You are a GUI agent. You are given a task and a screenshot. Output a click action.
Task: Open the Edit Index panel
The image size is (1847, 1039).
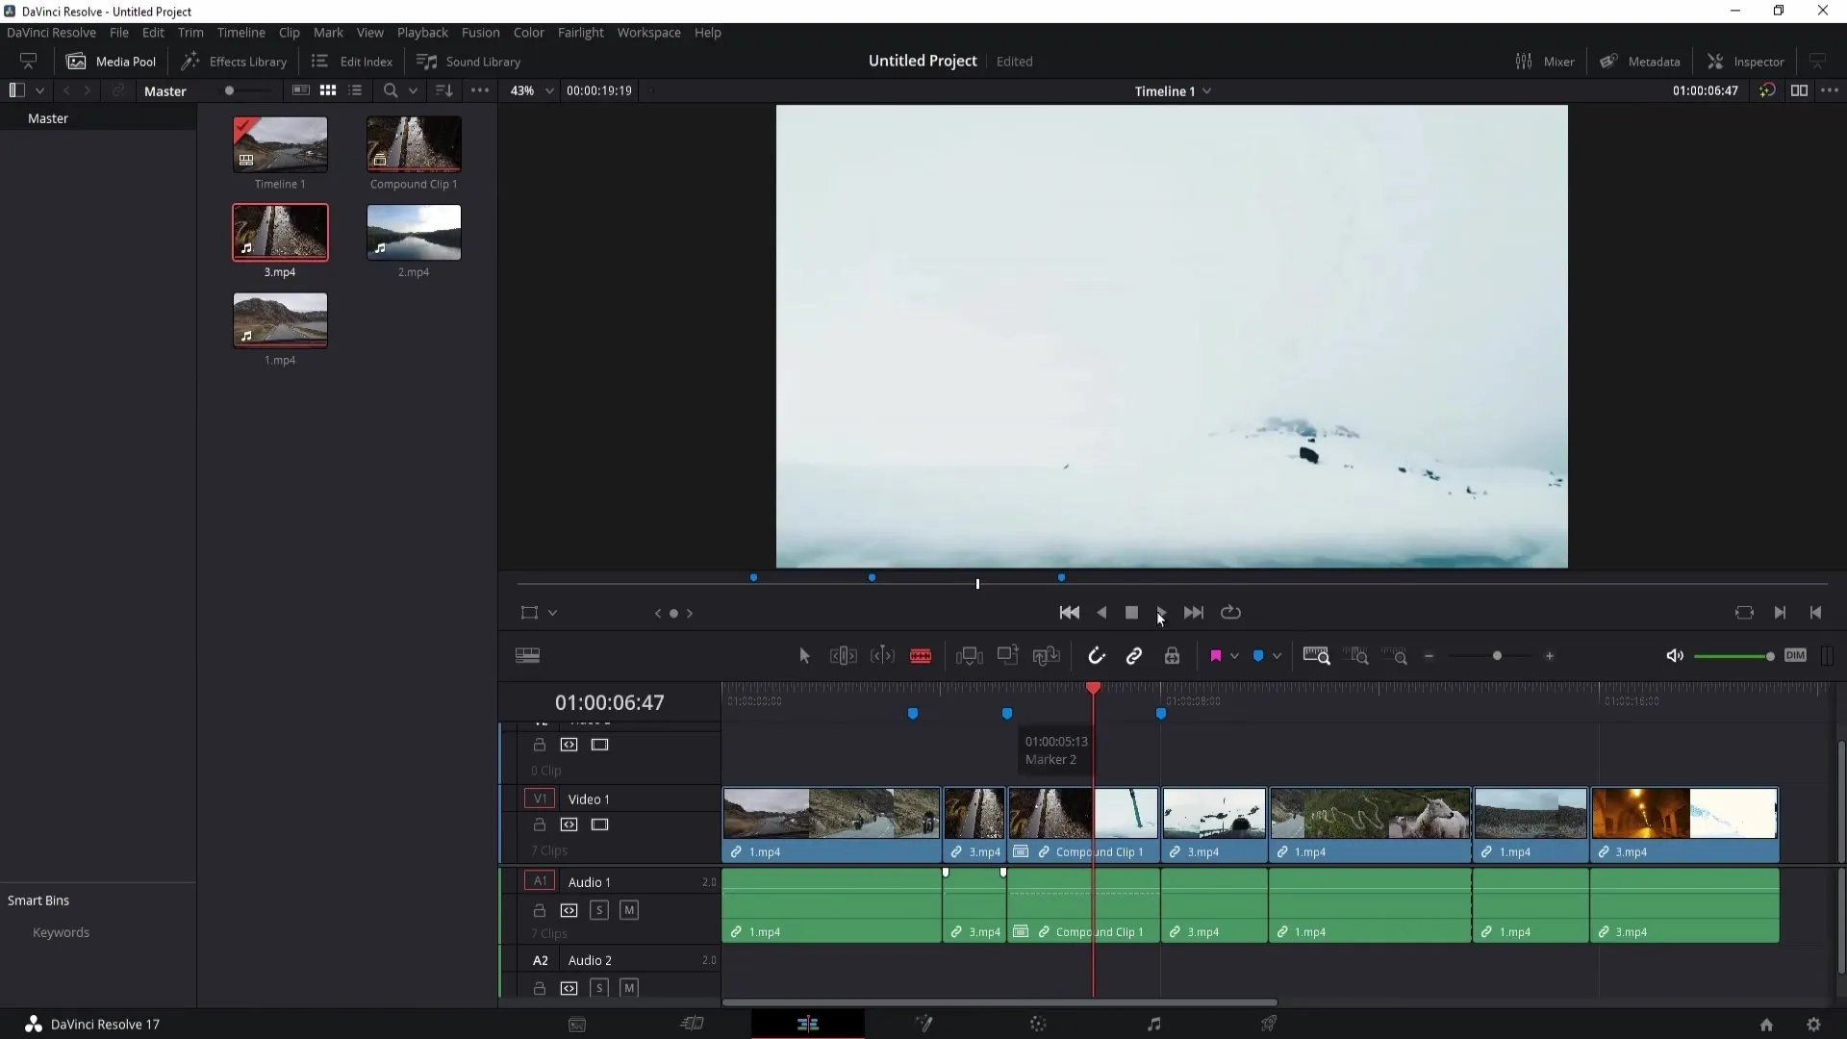click(x=352, y=61)
